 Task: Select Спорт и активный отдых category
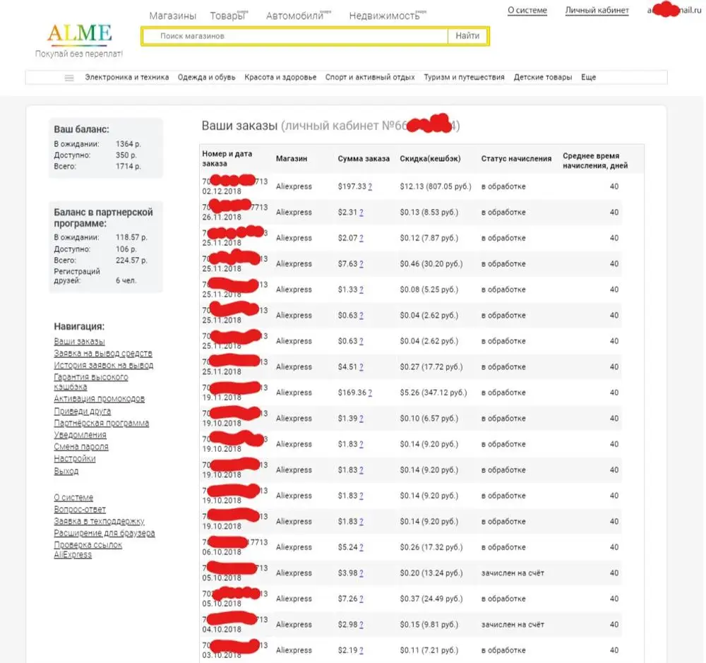pyautogui.click(x=370, y=78)
